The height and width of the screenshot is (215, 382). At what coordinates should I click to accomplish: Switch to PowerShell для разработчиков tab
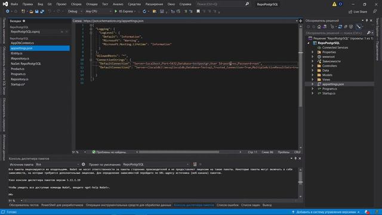click(62, 205)
